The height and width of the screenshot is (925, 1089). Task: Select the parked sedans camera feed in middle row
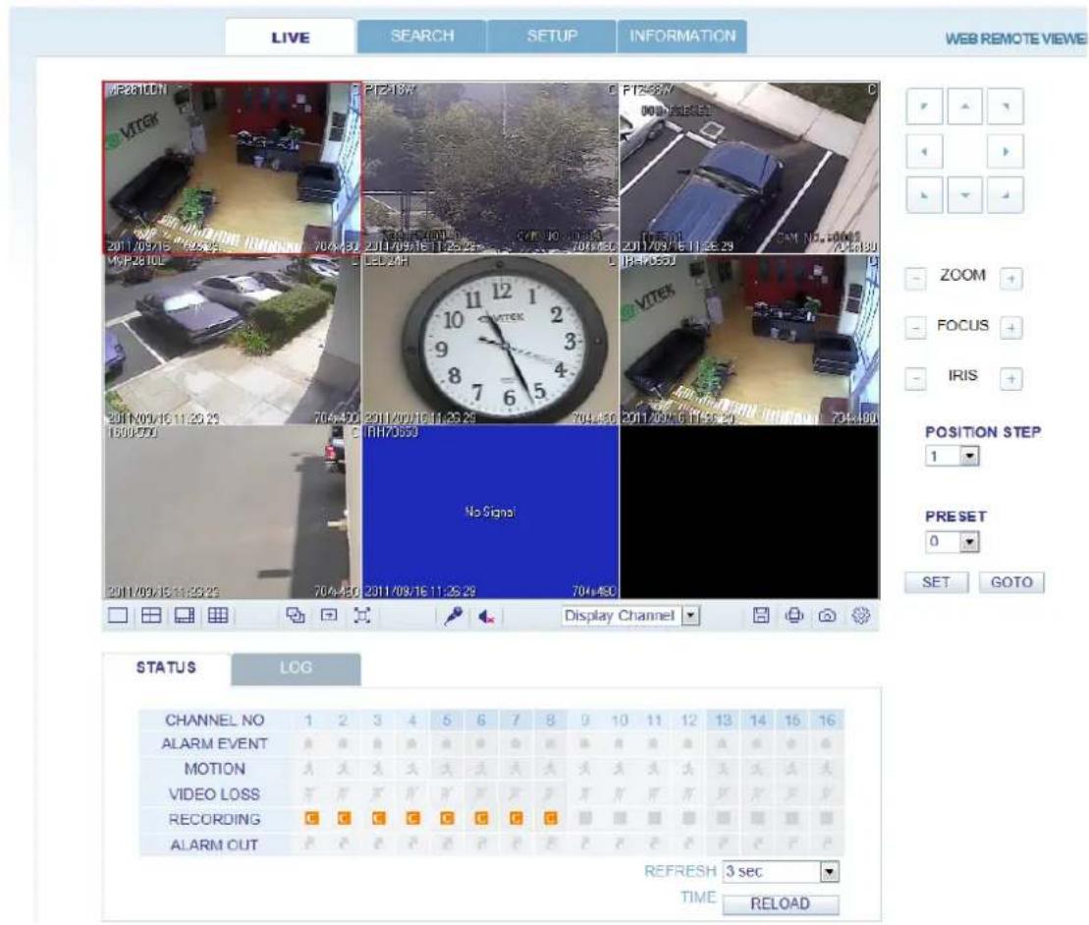pos(233,340)
